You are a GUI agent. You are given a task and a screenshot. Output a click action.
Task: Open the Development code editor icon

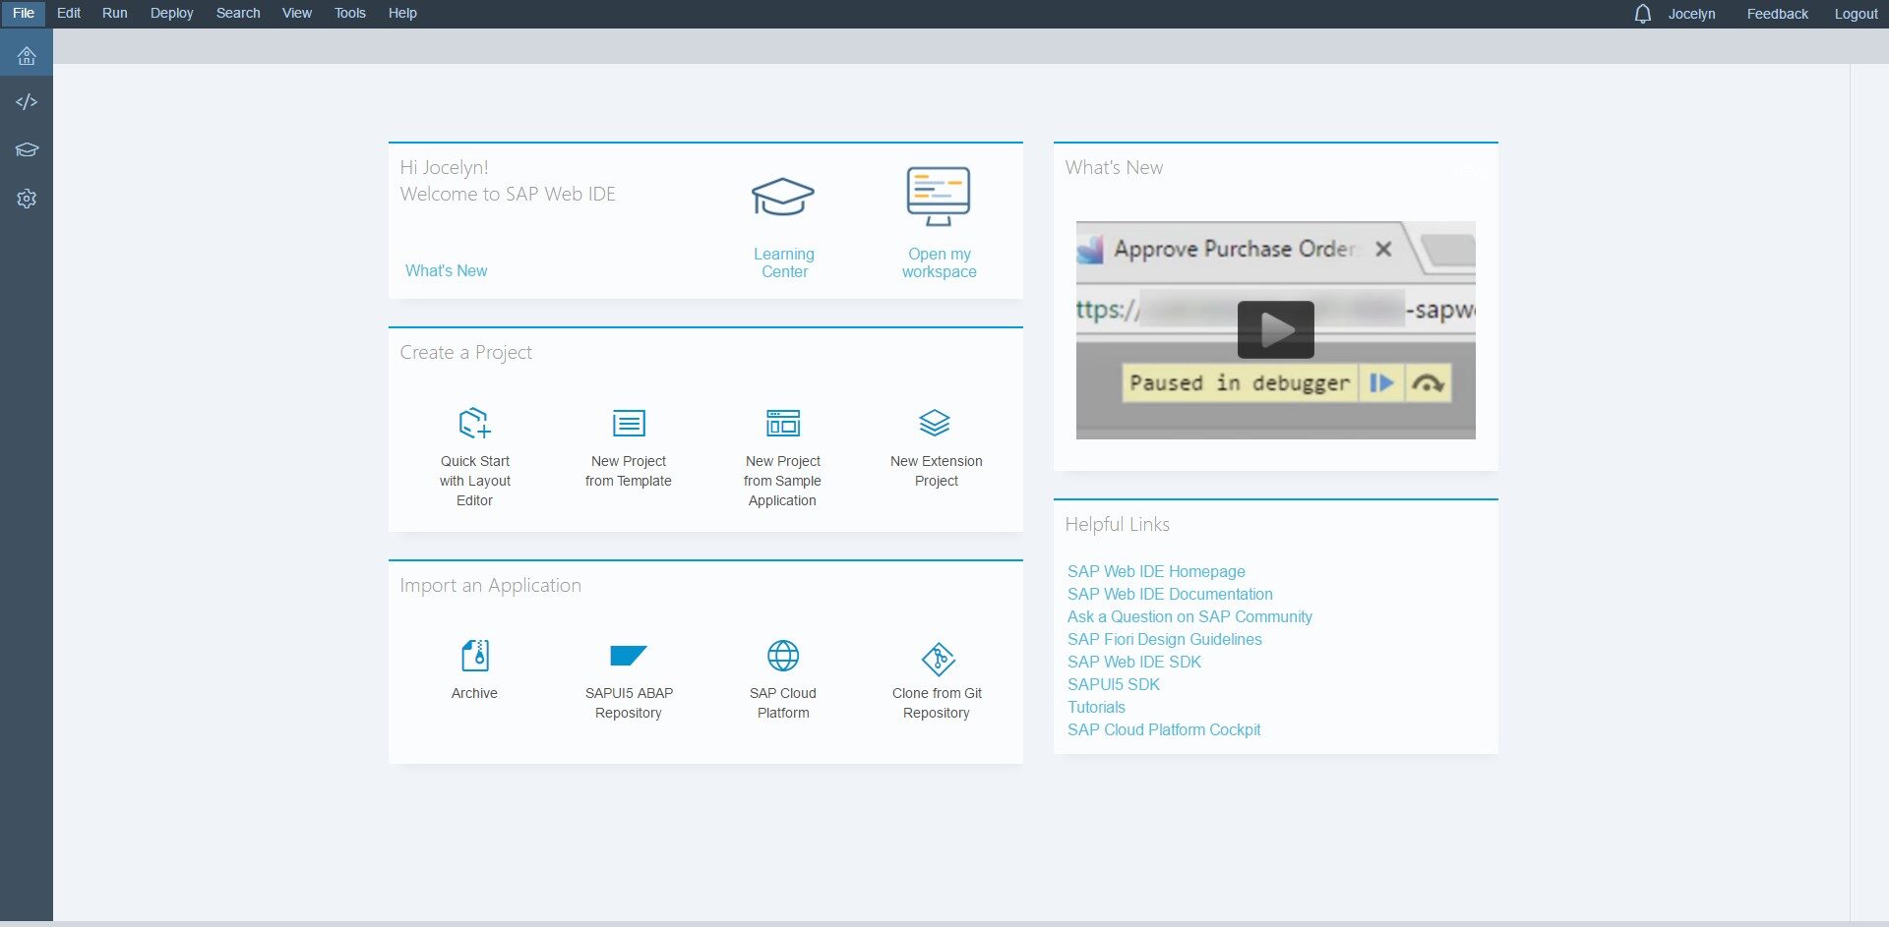(x=27, y=102)
